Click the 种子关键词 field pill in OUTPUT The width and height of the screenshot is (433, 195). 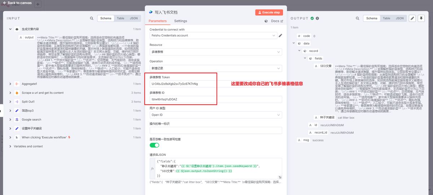tap(325, 118)
